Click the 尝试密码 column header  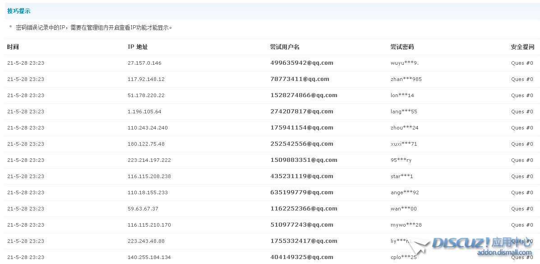pos(402,47)
